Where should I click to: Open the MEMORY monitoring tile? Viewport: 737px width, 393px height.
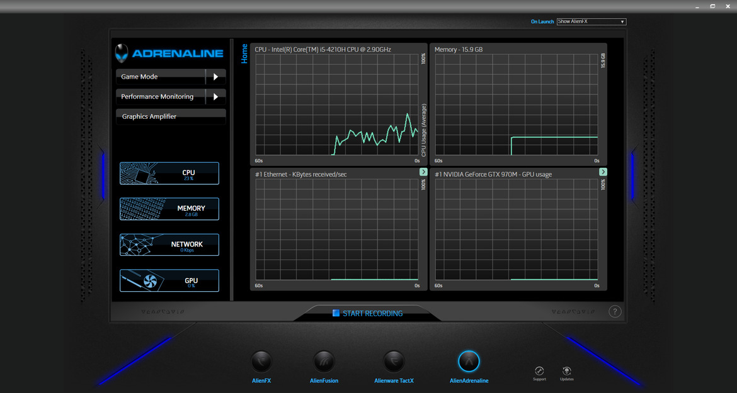(x=169, y=209)
